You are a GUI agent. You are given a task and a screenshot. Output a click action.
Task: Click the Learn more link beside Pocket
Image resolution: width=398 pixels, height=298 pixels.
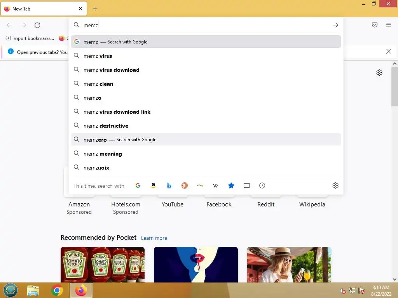[154, 238]
